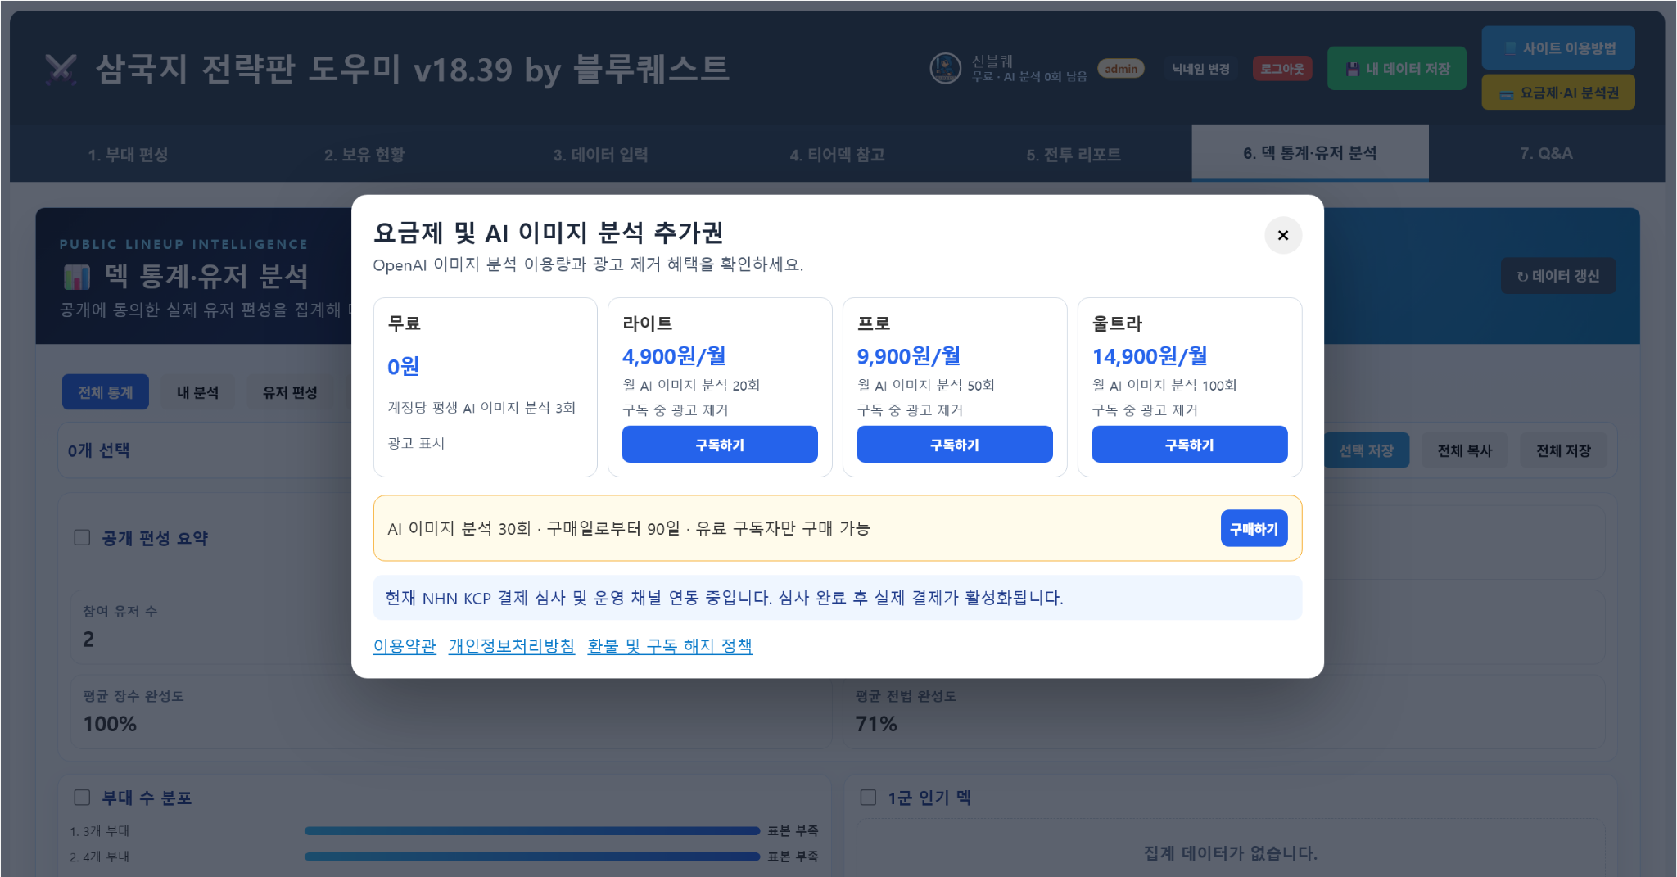Switch to 2. 보유 현황 tab
The height and width of the screenshot is (877, 1677).
pos(364,154)
